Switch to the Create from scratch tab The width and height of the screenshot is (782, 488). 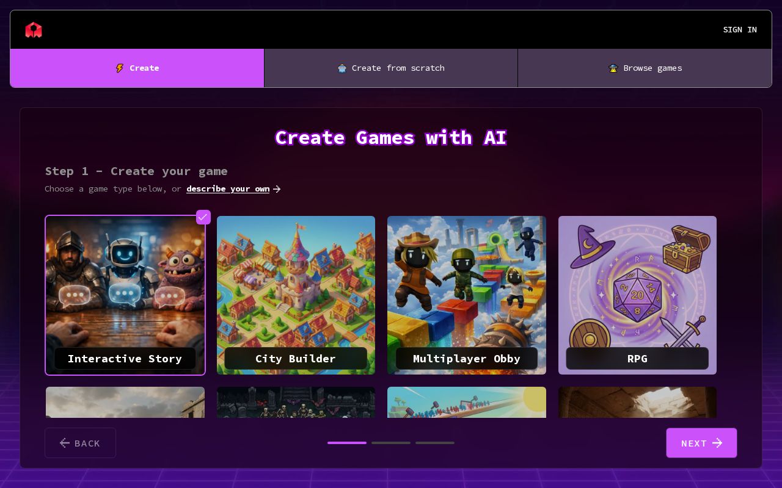(x=391, y=68)
